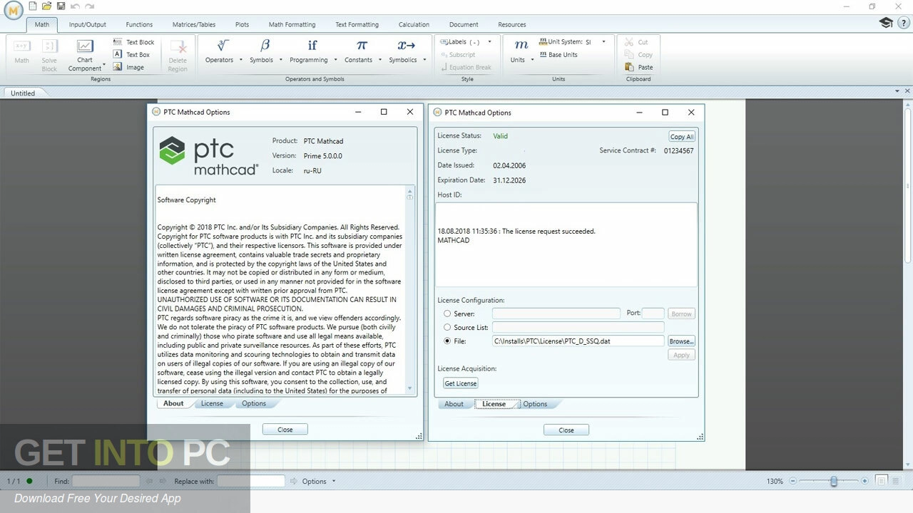Click the Get License button
Viewport: 913px width, 513px height.
coord(461,383)
